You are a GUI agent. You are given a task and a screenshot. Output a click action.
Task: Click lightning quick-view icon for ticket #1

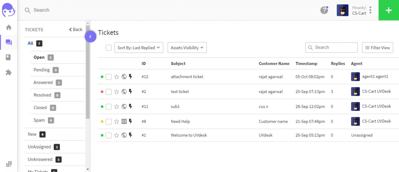click(131, 135)
